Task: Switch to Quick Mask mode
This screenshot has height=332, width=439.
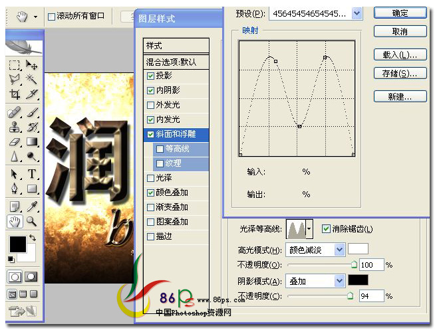Action: 31,277
